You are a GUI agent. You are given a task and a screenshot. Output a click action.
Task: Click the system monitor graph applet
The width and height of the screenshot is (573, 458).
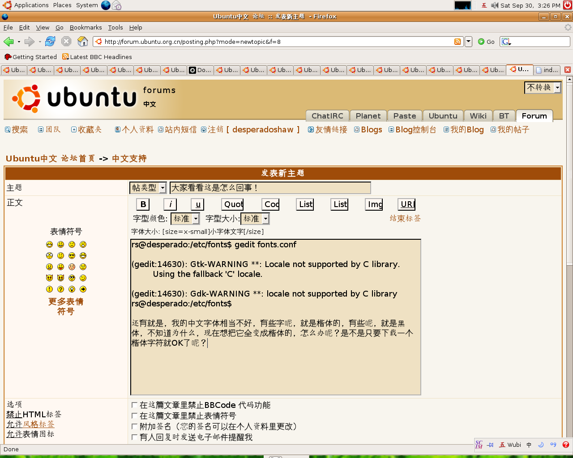pos(463,5)
